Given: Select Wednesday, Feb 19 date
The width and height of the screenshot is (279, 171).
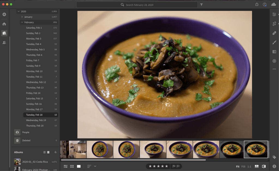Looking at the screenshot, I should coord(36,120).
